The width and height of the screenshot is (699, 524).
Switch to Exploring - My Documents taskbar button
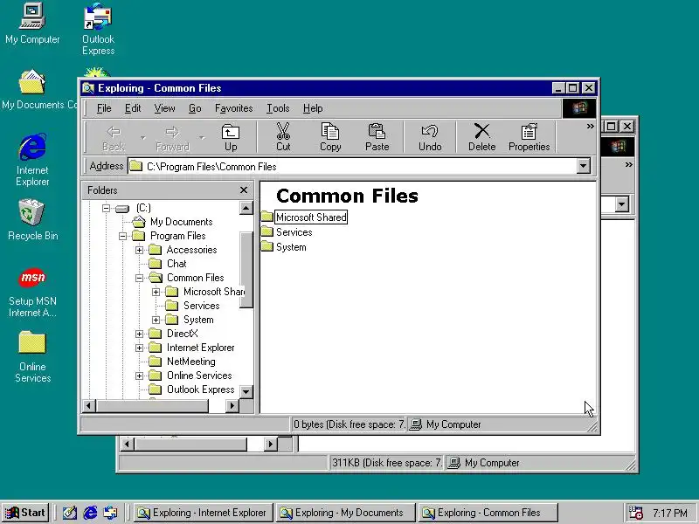345,513
